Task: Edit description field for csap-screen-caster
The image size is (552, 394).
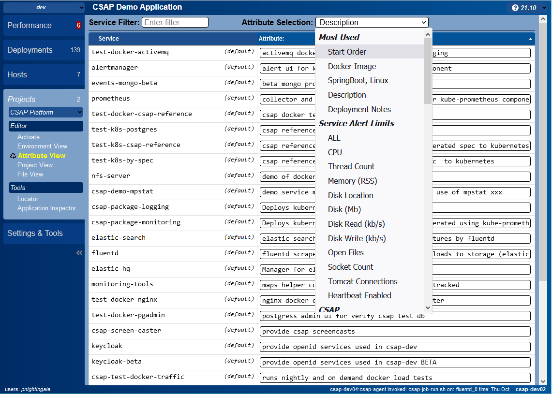Action: pos(395,331)
